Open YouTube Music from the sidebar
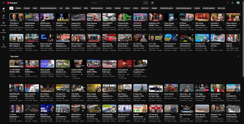The image size is (244, 124). (3, 31)
